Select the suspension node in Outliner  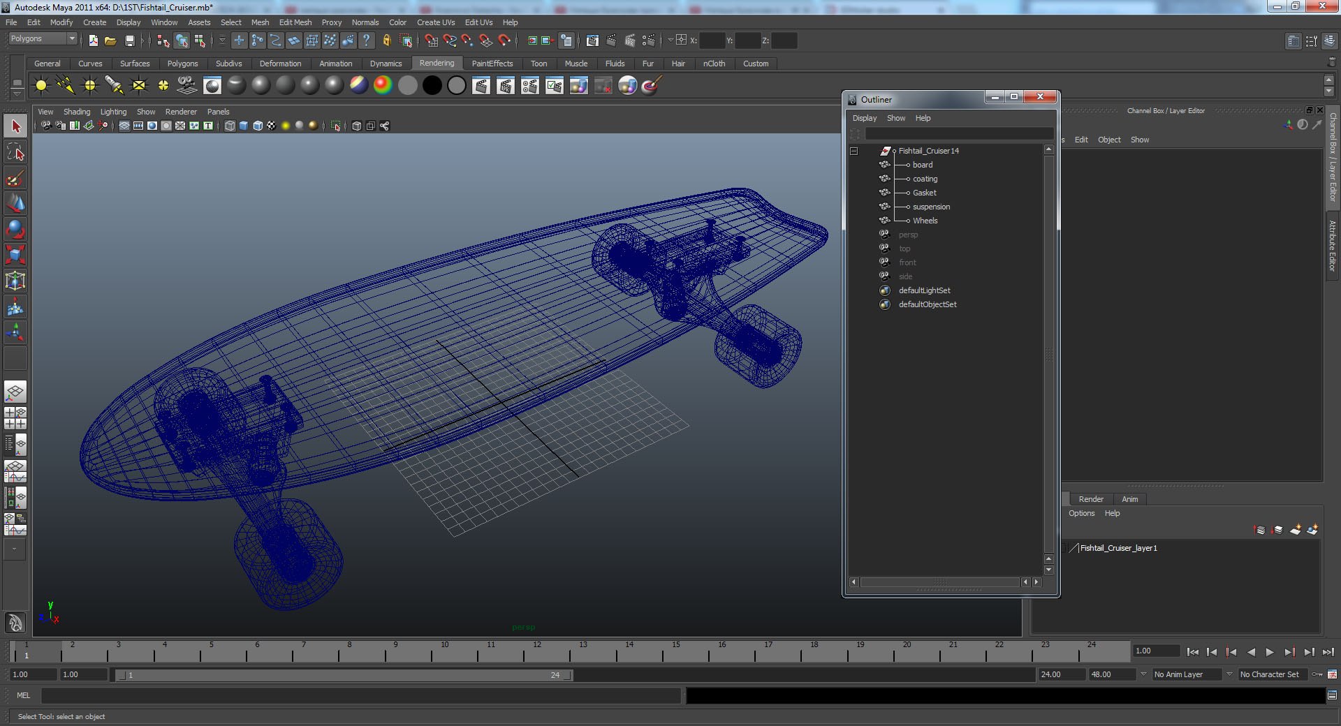(931, 207)
